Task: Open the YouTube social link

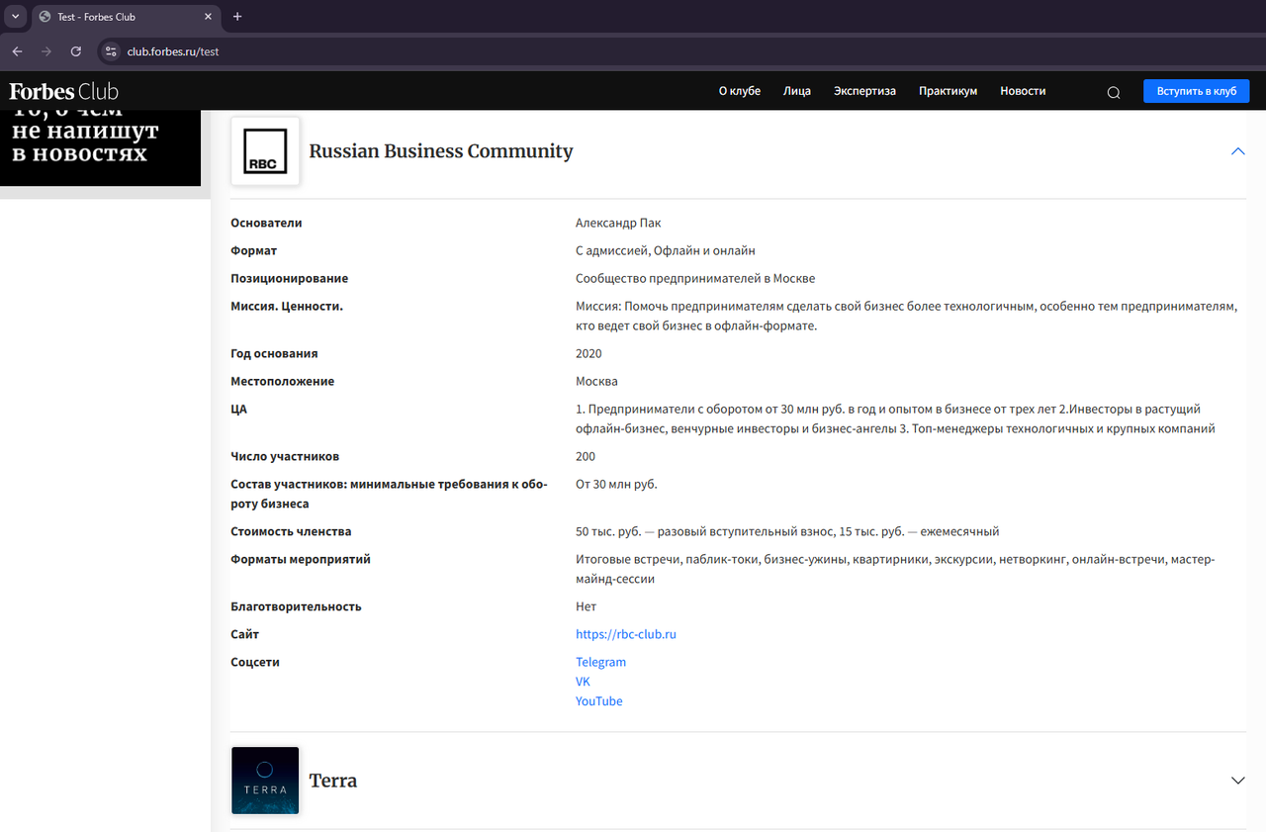Action: (x=599, y=701)
